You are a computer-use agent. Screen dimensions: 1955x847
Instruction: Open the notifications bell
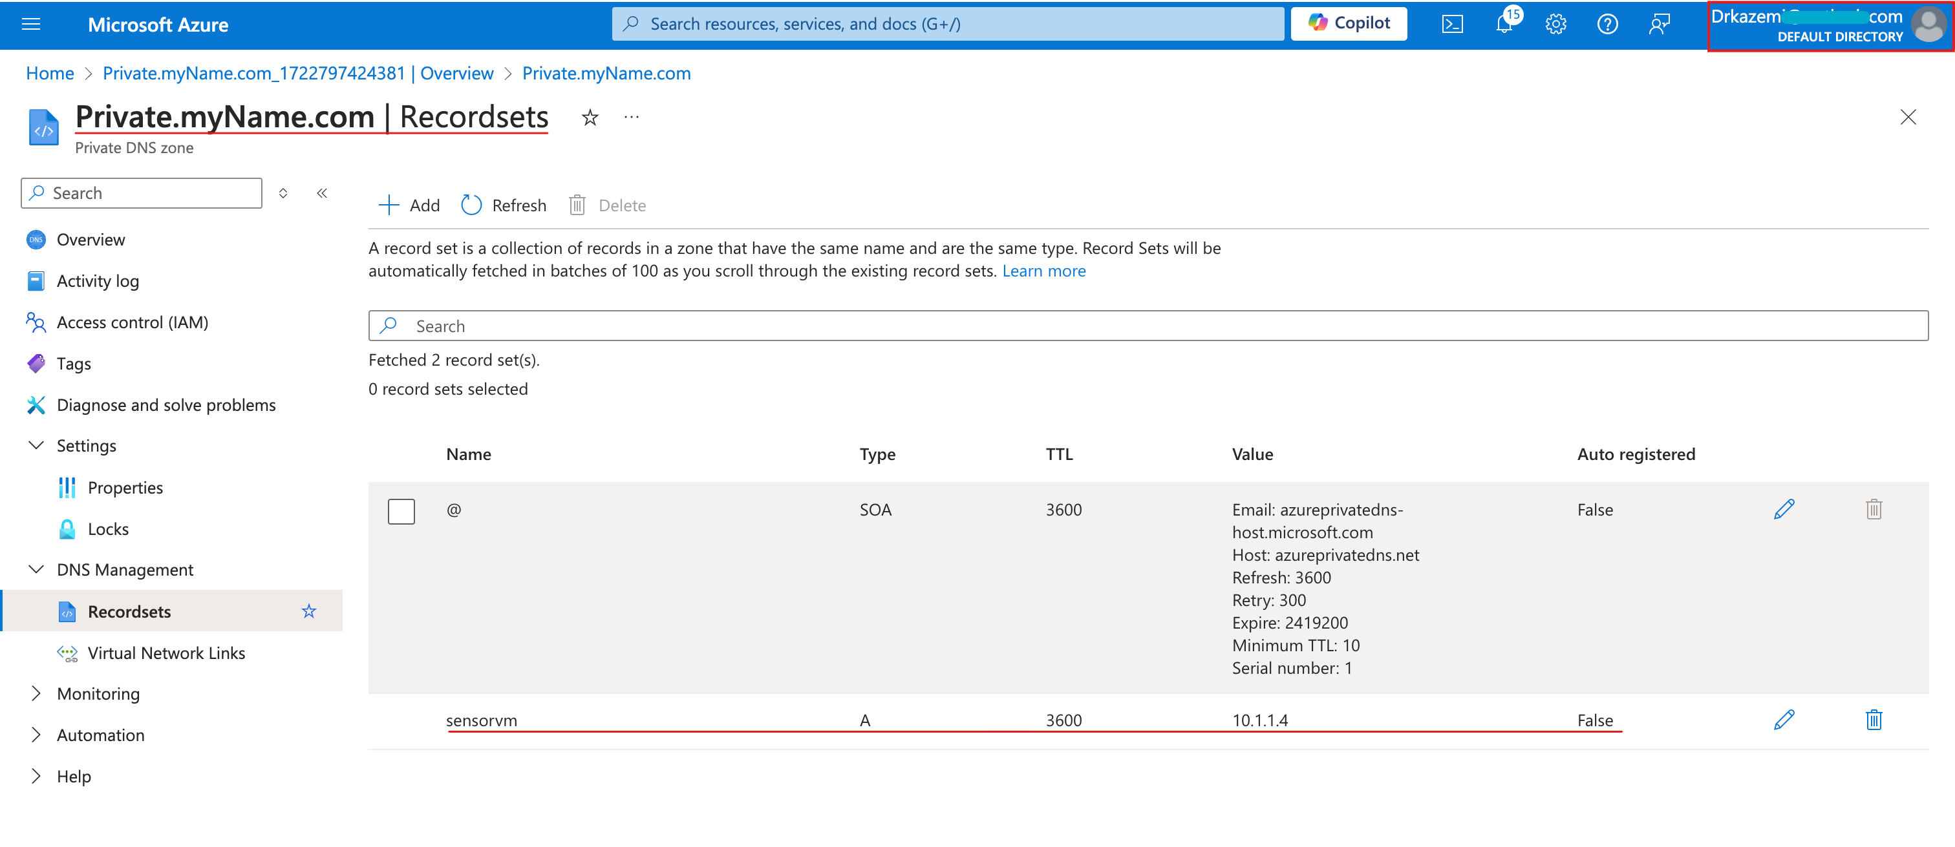(x=1504, y=25)
